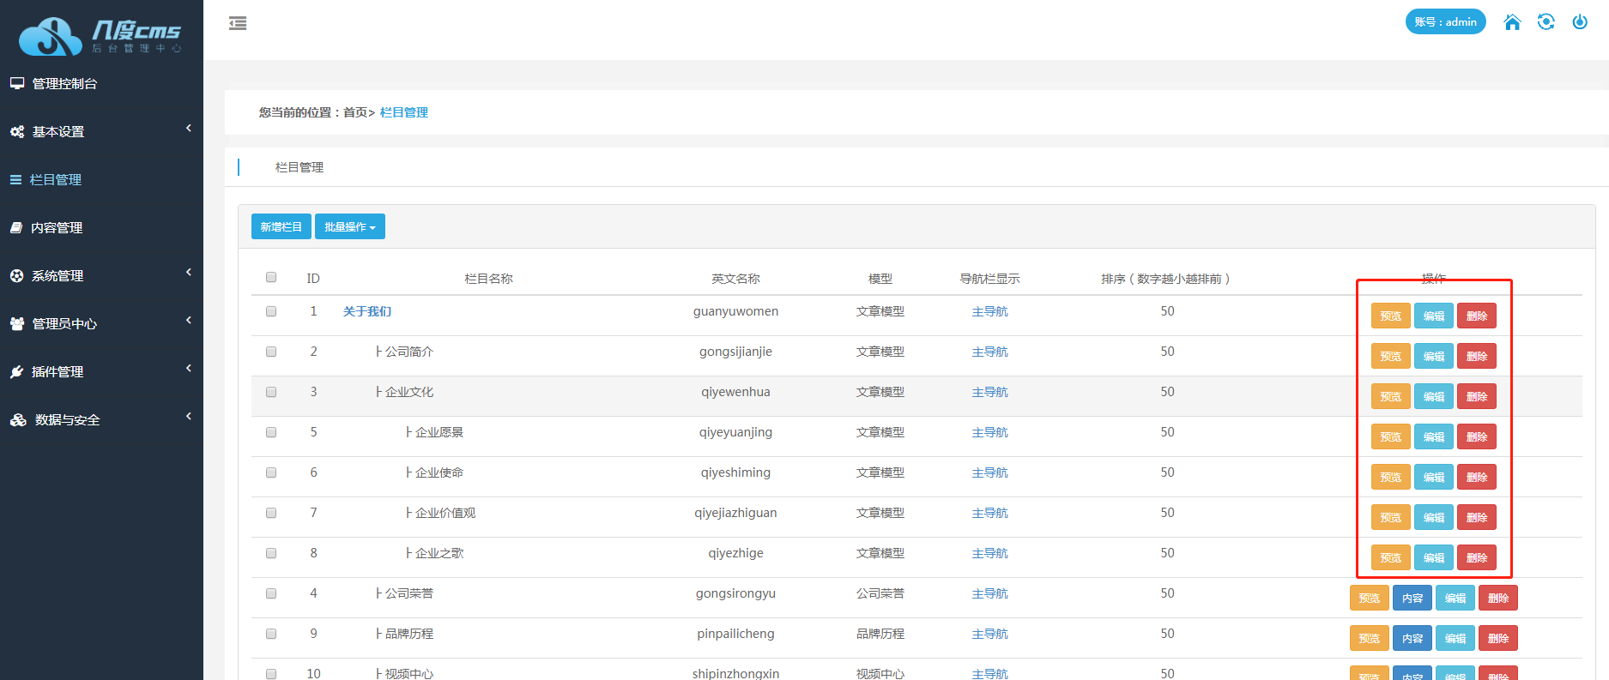Screen dimensions: 1609x680
Task: Toggle the sidebar collapse icon
Action: tap(238, 23)
